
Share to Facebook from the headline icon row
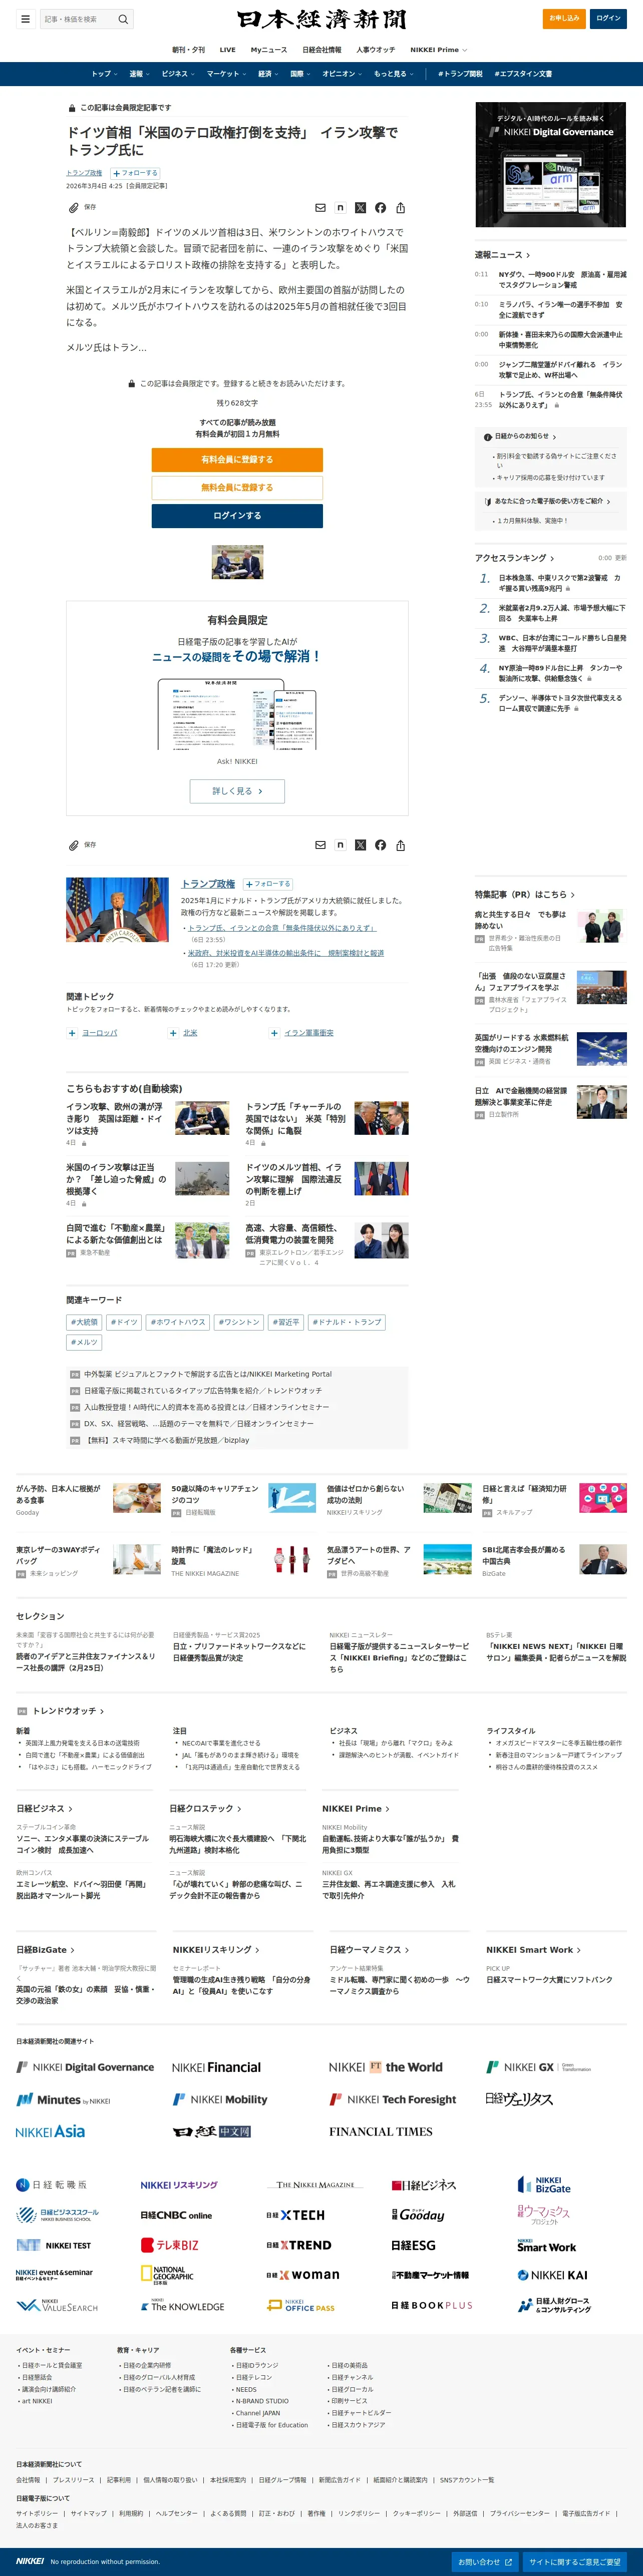(x=380, y=208)
